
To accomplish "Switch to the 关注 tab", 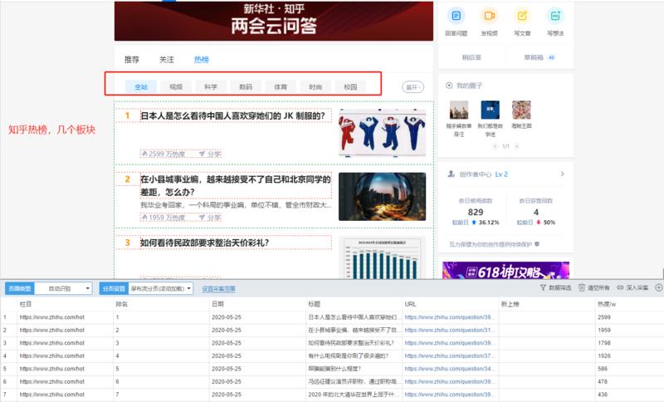I will point(167,60).
